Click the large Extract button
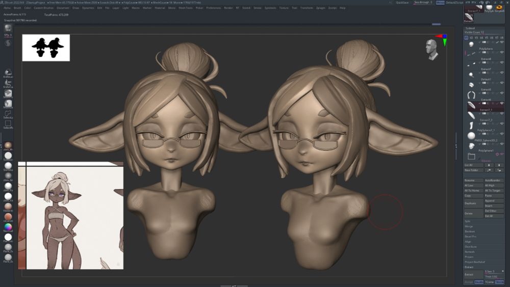510x287 pixels. [473, 274]
